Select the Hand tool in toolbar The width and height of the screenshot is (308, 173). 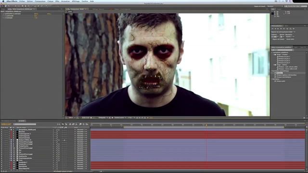(x=5, y=6)
